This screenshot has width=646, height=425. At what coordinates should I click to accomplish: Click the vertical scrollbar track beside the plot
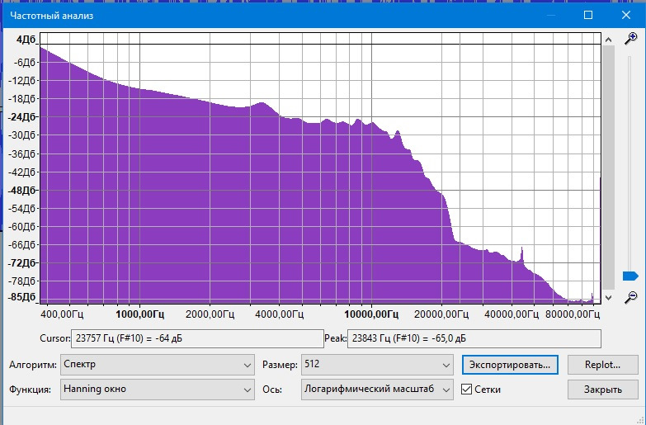[608, 165]
